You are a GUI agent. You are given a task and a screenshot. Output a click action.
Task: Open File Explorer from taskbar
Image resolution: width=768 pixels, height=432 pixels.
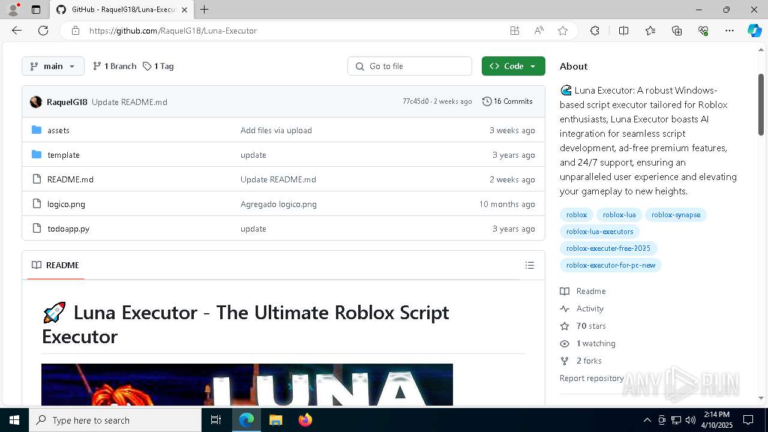(275, 420)
